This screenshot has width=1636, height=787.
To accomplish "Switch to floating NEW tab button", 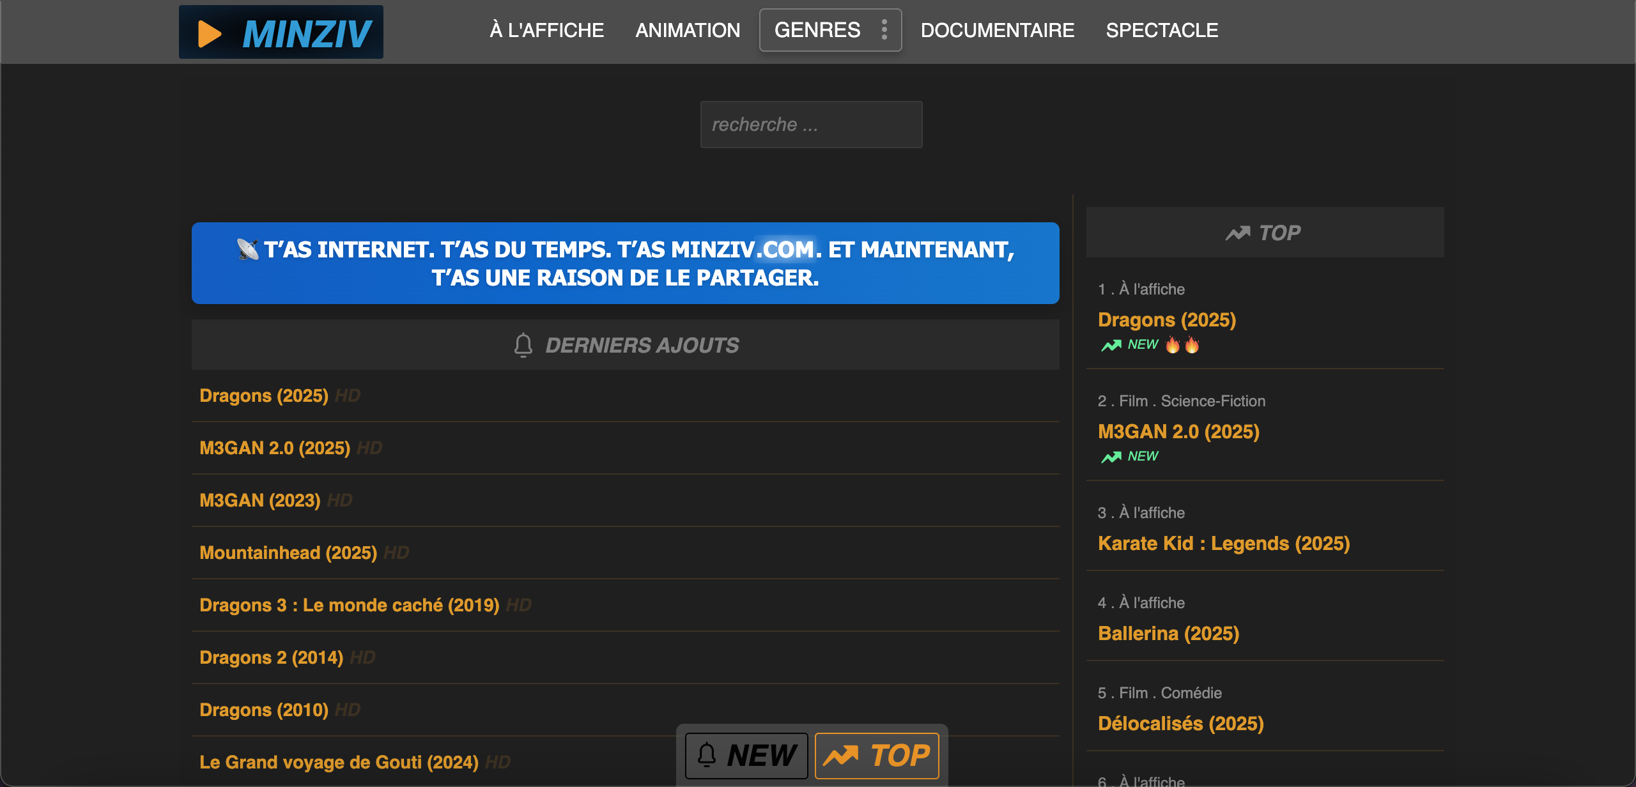I will click(746, 756).
